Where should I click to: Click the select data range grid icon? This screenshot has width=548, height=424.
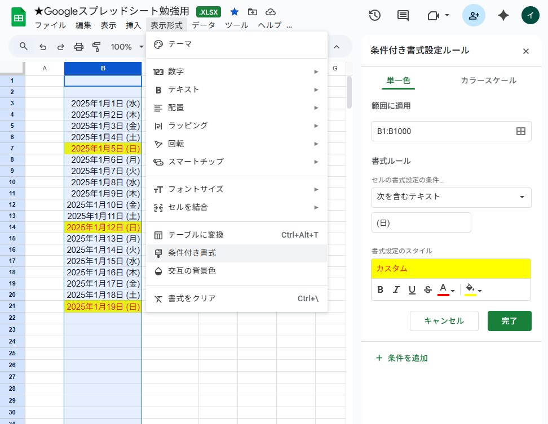(x=521, y=131)
